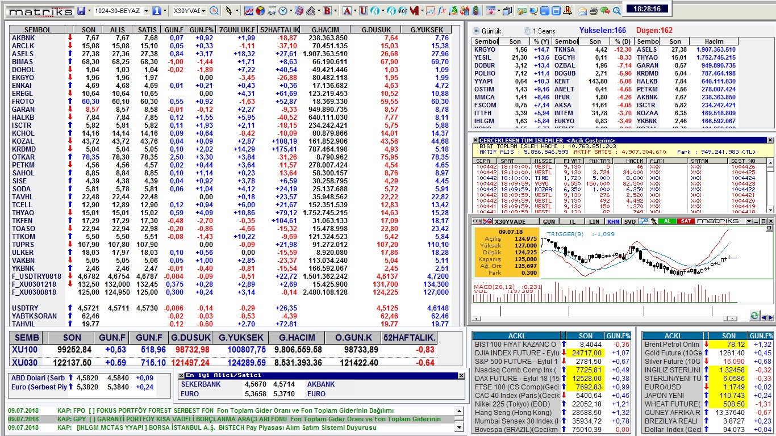The width and height of the screenshot is (776, 436).
Task: Click the red books stack toolbar icon
Action: tap(300, 11)
